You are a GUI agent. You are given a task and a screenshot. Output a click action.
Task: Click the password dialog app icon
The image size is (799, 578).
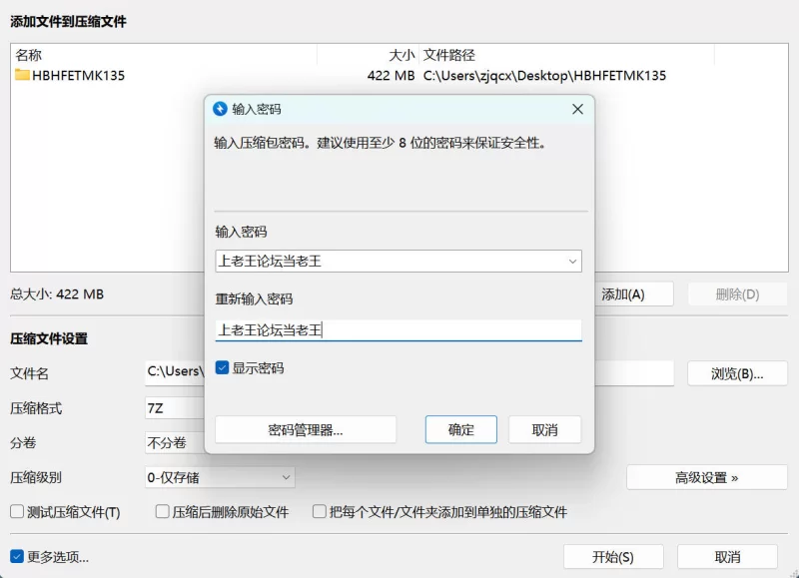220,109
